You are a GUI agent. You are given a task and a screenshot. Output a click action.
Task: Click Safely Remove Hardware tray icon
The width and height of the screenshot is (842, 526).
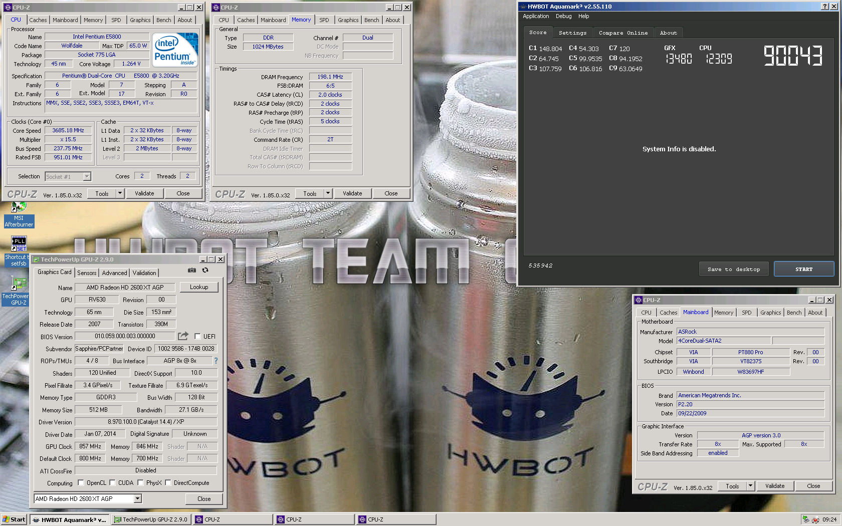coord(806,519)
